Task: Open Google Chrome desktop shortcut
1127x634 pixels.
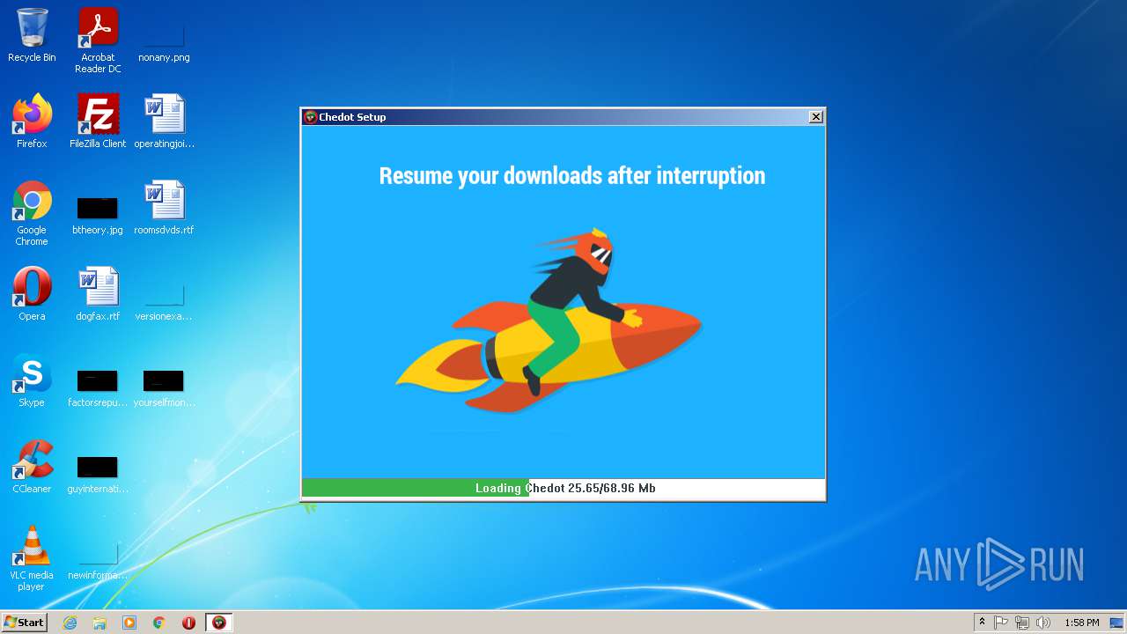Action: tap(32, 213)
